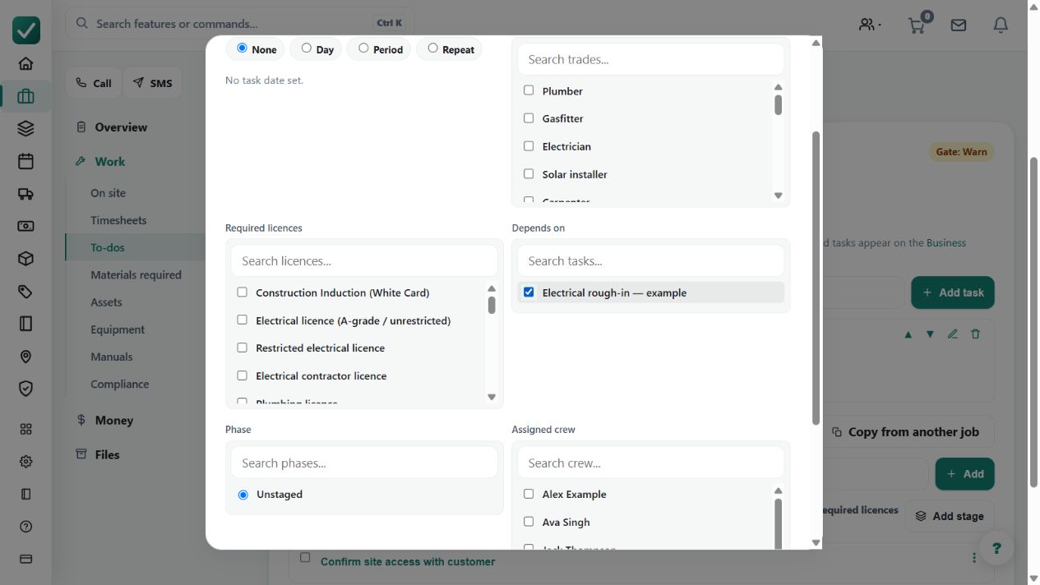Screen dimensions: 1040x585
Task: Check Electrical contractor licence checkbox
Action: (x=242, y=375)
